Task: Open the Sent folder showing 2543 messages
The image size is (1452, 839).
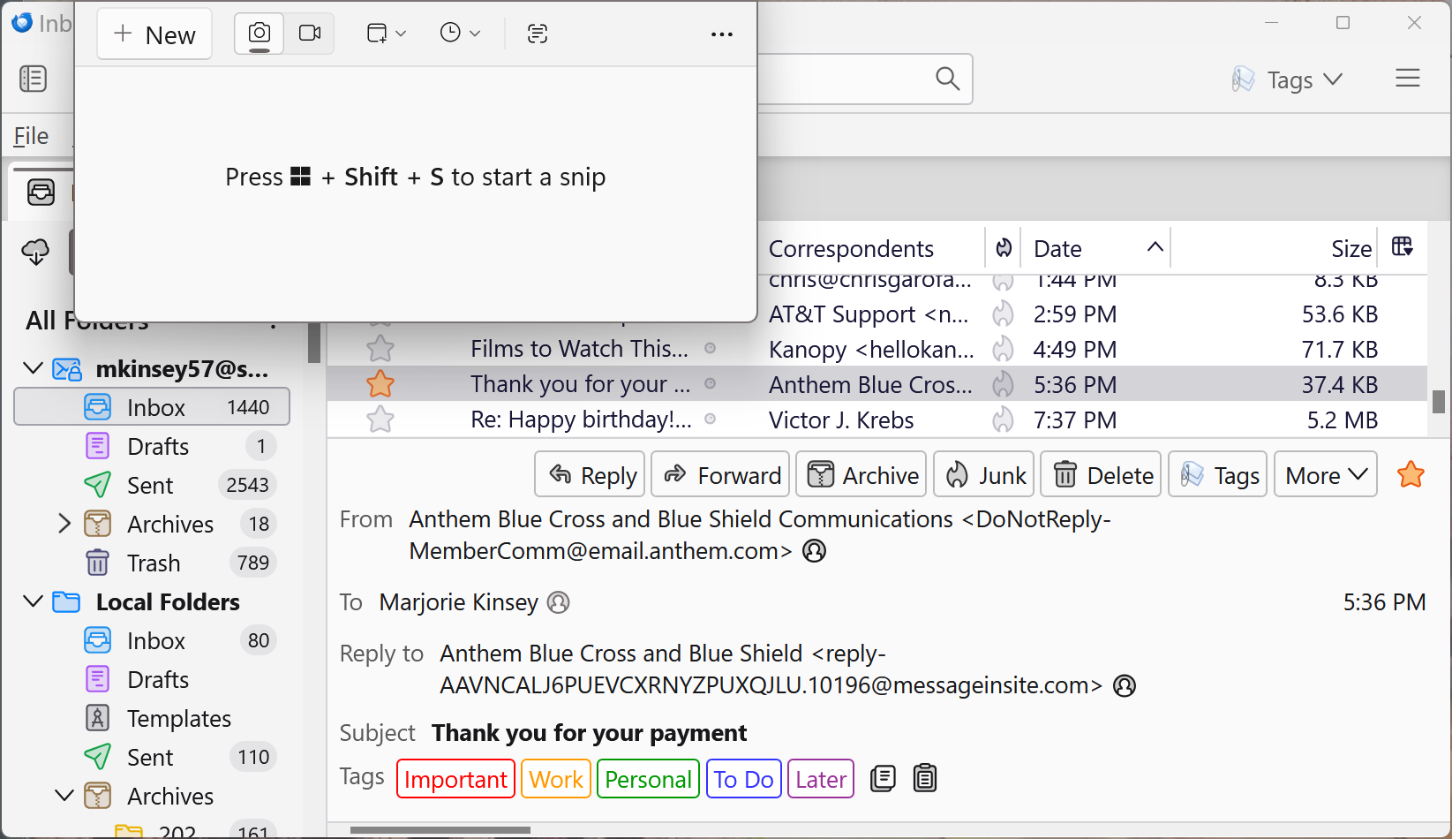Action: click(152, 485)
